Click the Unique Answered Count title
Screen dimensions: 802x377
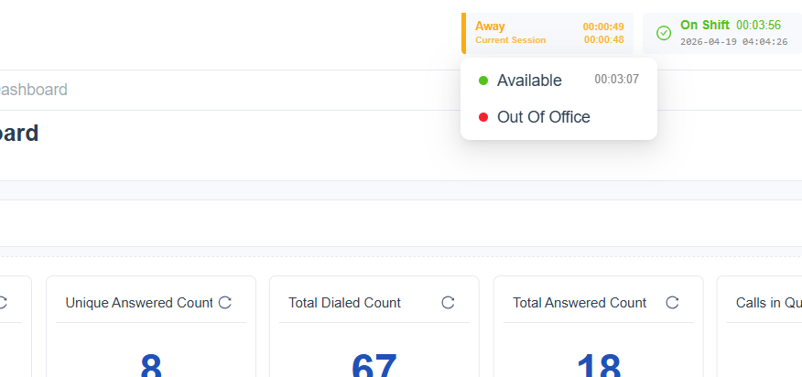coord(139,303)
